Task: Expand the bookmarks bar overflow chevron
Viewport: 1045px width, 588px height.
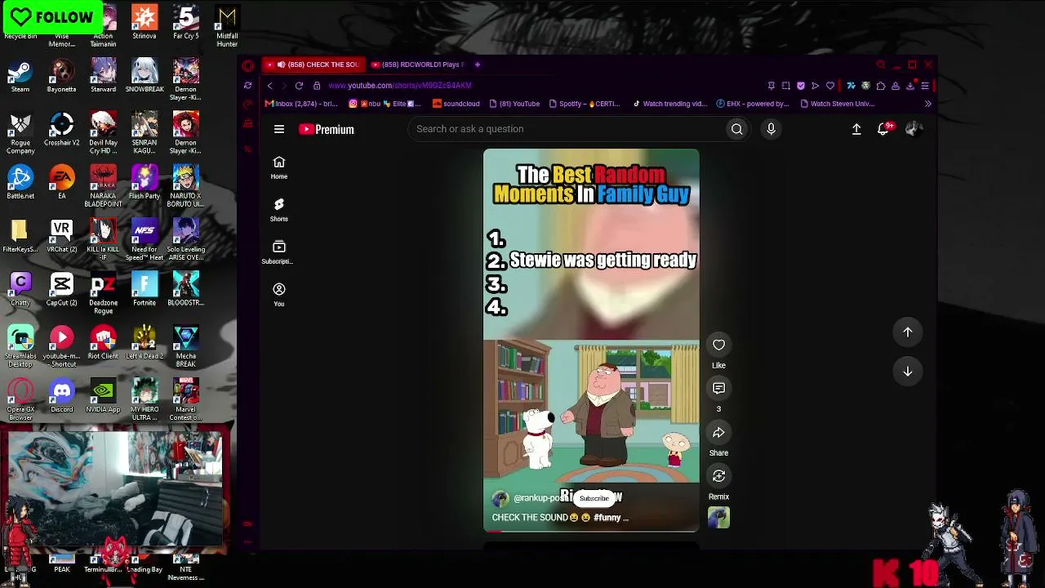Action: [x=927, y=104]
